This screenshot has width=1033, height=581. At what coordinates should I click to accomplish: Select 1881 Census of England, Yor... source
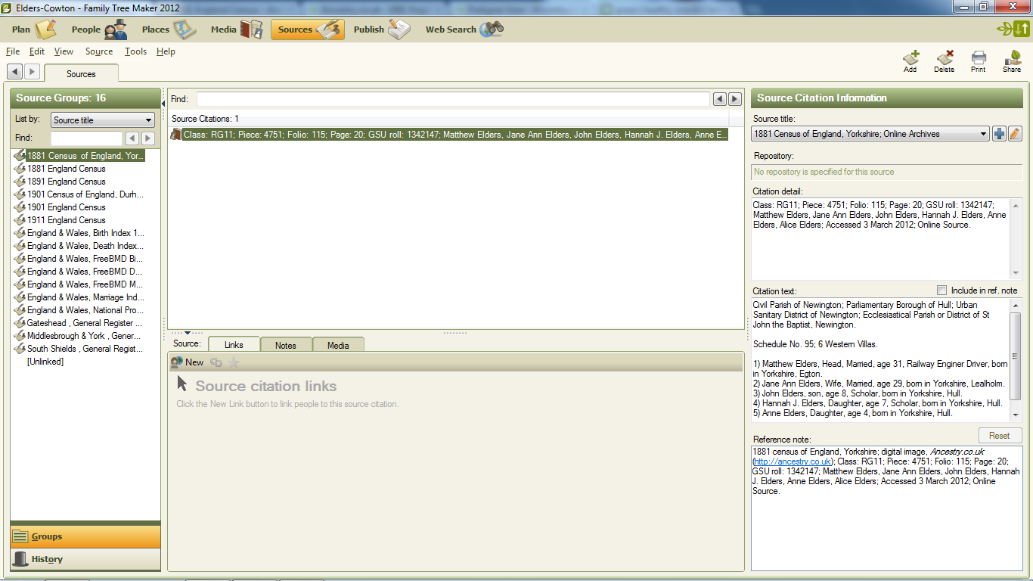(79, 156)
